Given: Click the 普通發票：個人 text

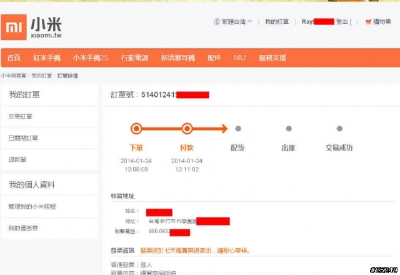Looking at the screenshot, I should (x=131, y=265).
